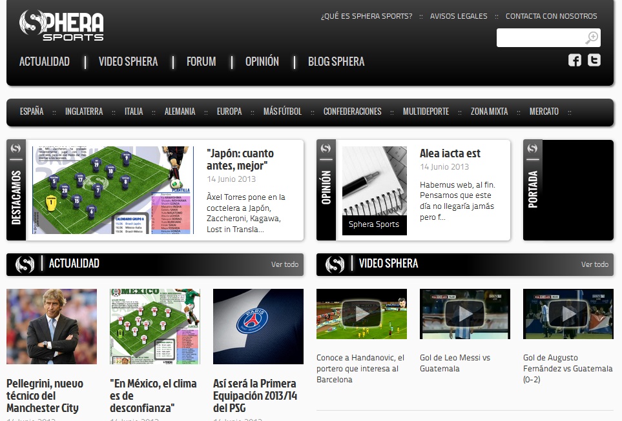Open the Pellegrini Manchester City headline

(45, 396)
